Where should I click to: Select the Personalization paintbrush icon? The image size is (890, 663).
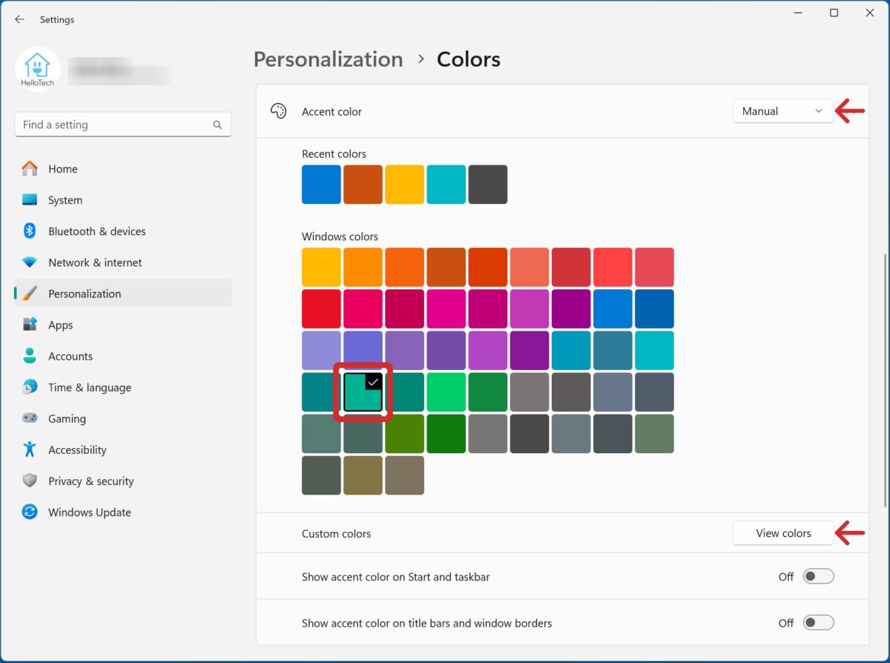(30, 293)
